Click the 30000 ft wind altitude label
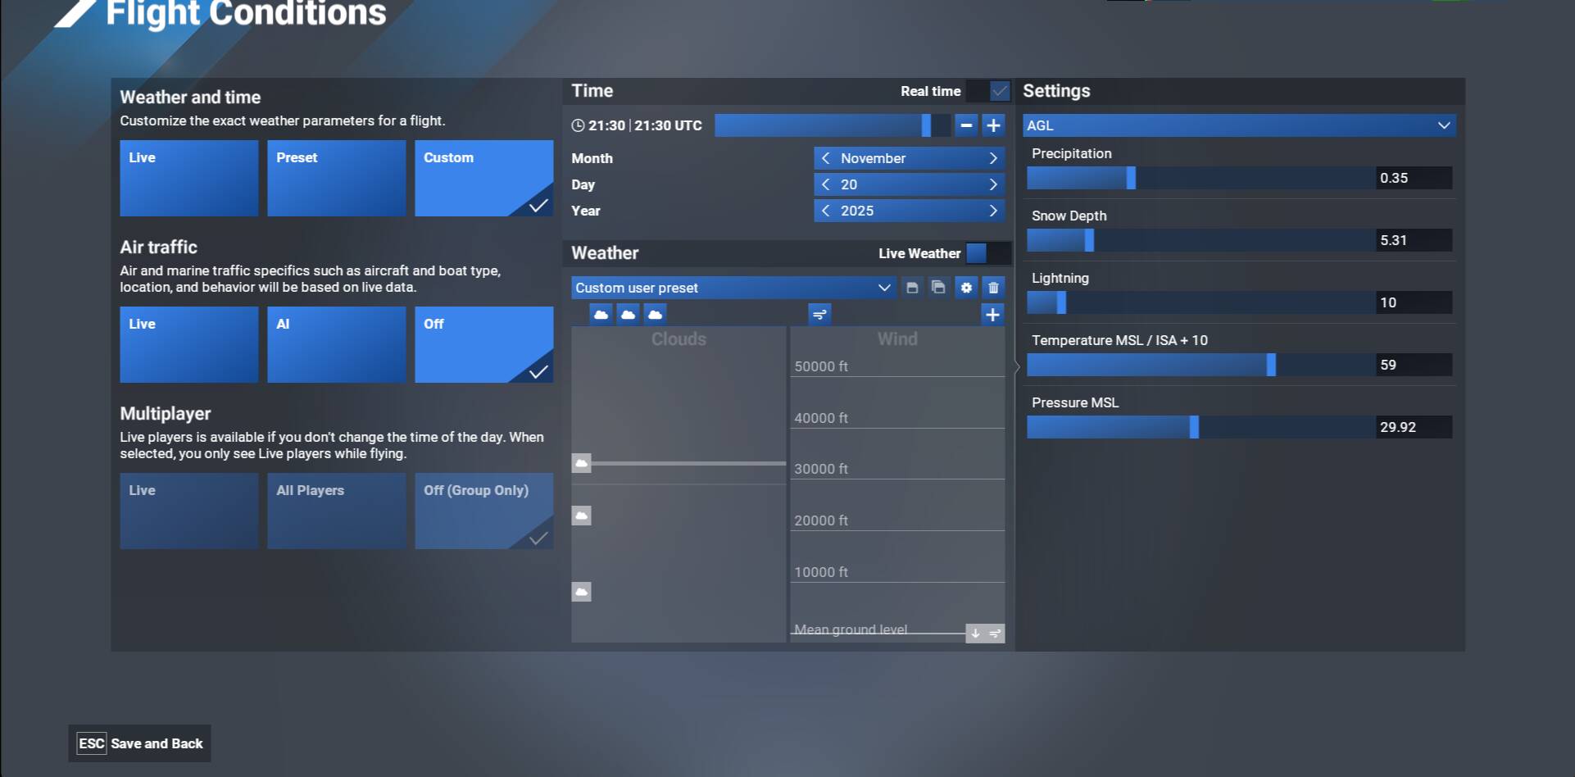The width and height of the screenshot is (1575, 777). tap(821, 469)
